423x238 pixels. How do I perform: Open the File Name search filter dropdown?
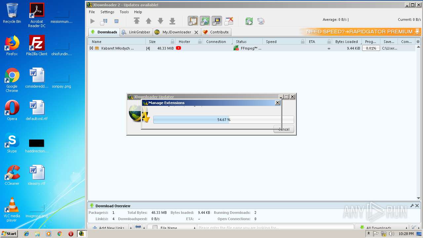coord(172,228)
